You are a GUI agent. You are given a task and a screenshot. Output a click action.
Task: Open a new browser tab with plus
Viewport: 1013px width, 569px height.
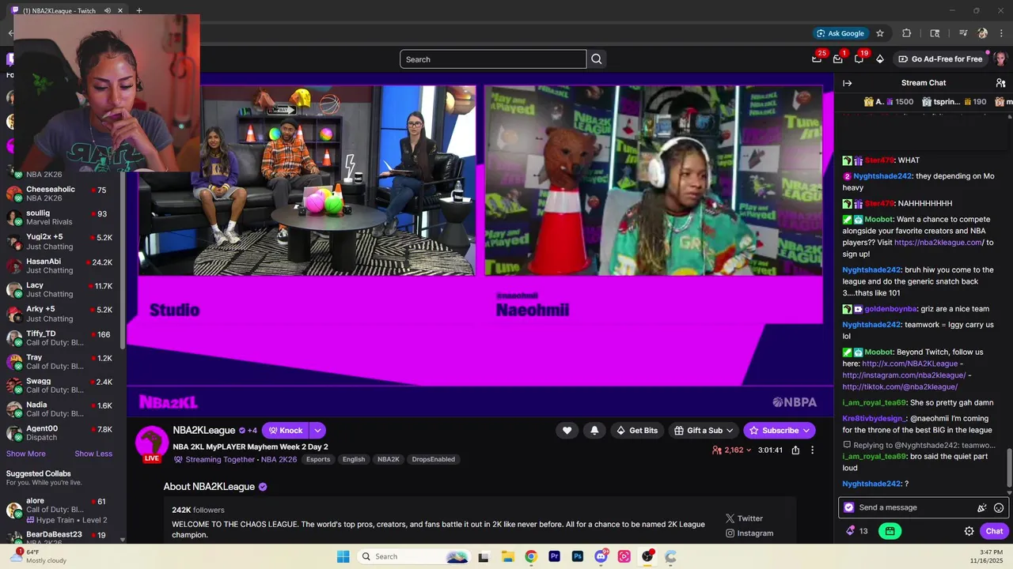[138, 10]
